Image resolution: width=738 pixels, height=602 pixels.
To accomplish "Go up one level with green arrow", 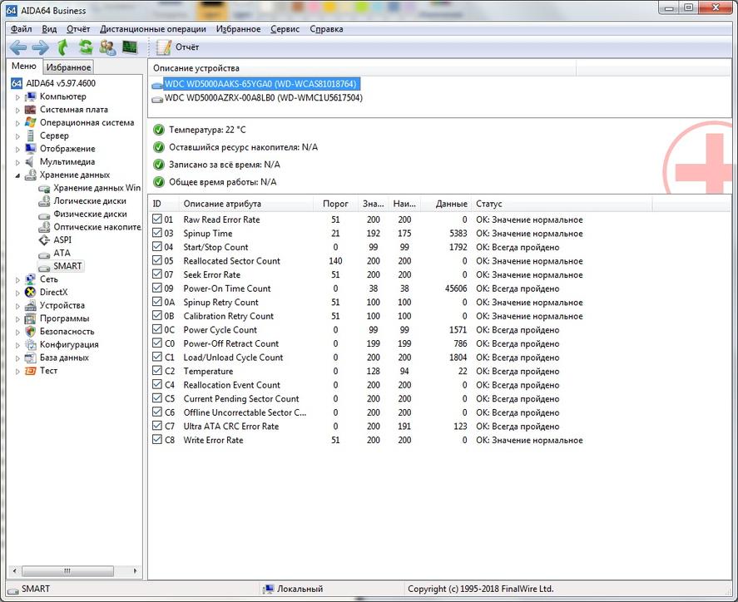I will pyautogui.click(x=62, y=47).
